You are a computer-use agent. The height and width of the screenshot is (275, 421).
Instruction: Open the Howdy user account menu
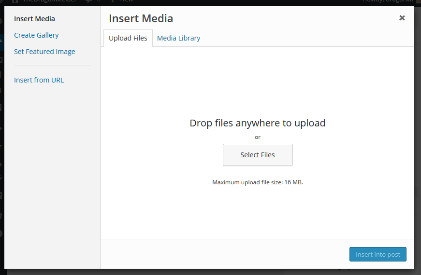click(x=389, y=2)
